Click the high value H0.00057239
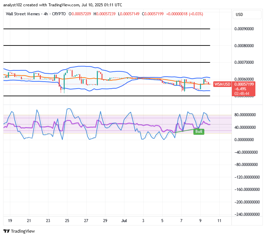Screen dimensions: 266x237 coord(104,14)
